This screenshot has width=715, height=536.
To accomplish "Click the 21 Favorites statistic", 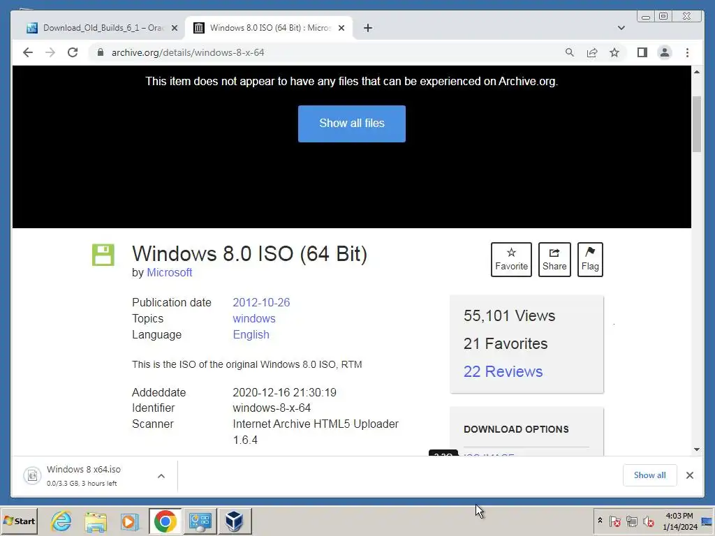I will click(506, 343).
